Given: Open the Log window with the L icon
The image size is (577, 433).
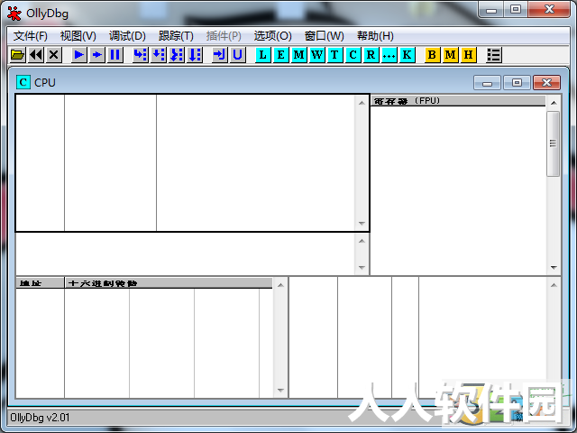Looking at the screenshot, I should [x=262, y=55].
